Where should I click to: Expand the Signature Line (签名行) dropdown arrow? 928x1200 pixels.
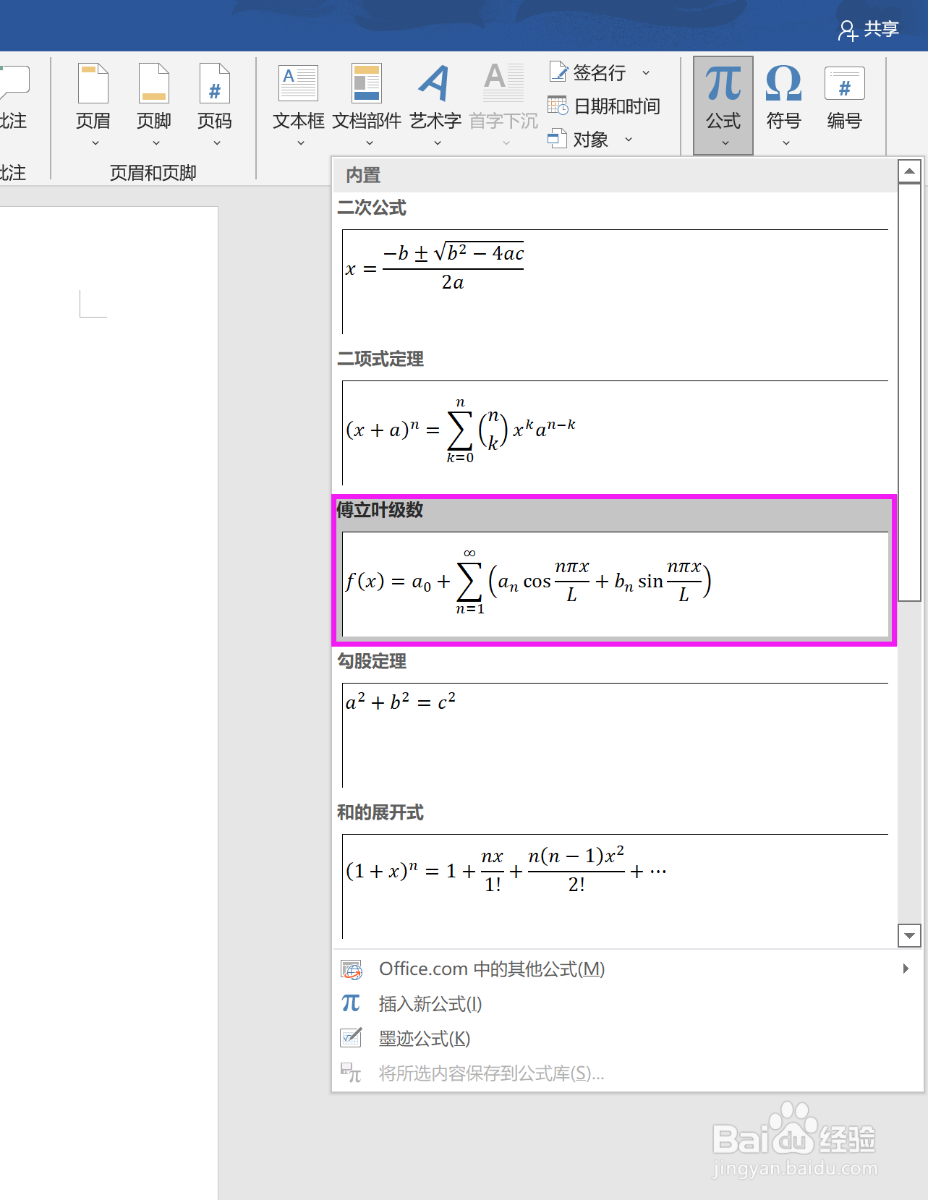click(646, 72)
